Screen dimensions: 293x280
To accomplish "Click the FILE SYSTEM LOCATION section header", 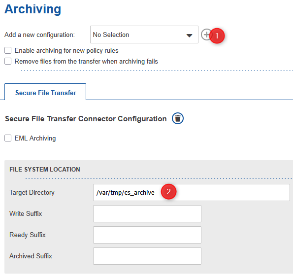I will 45,170.
